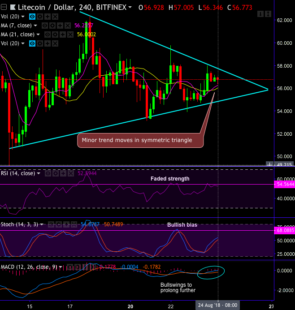This screenshot has height=310, width=295.
Task: Open settings gear for RSI (14, close)
Action: point(56,173)
